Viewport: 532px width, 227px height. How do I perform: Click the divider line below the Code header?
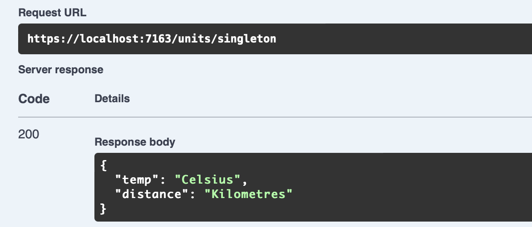point(272,117)
